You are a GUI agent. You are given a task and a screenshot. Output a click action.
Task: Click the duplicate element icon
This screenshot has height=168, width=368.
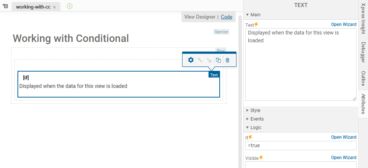pyautogui.click(x=219, y=60)
